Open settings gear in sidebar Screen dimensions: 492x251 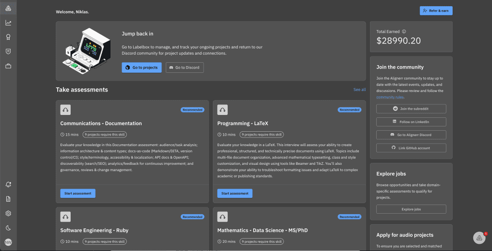[x=8, y=214]
